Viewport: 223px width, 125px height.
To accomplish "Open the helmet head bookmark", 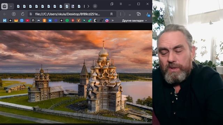I will [95, 21].
